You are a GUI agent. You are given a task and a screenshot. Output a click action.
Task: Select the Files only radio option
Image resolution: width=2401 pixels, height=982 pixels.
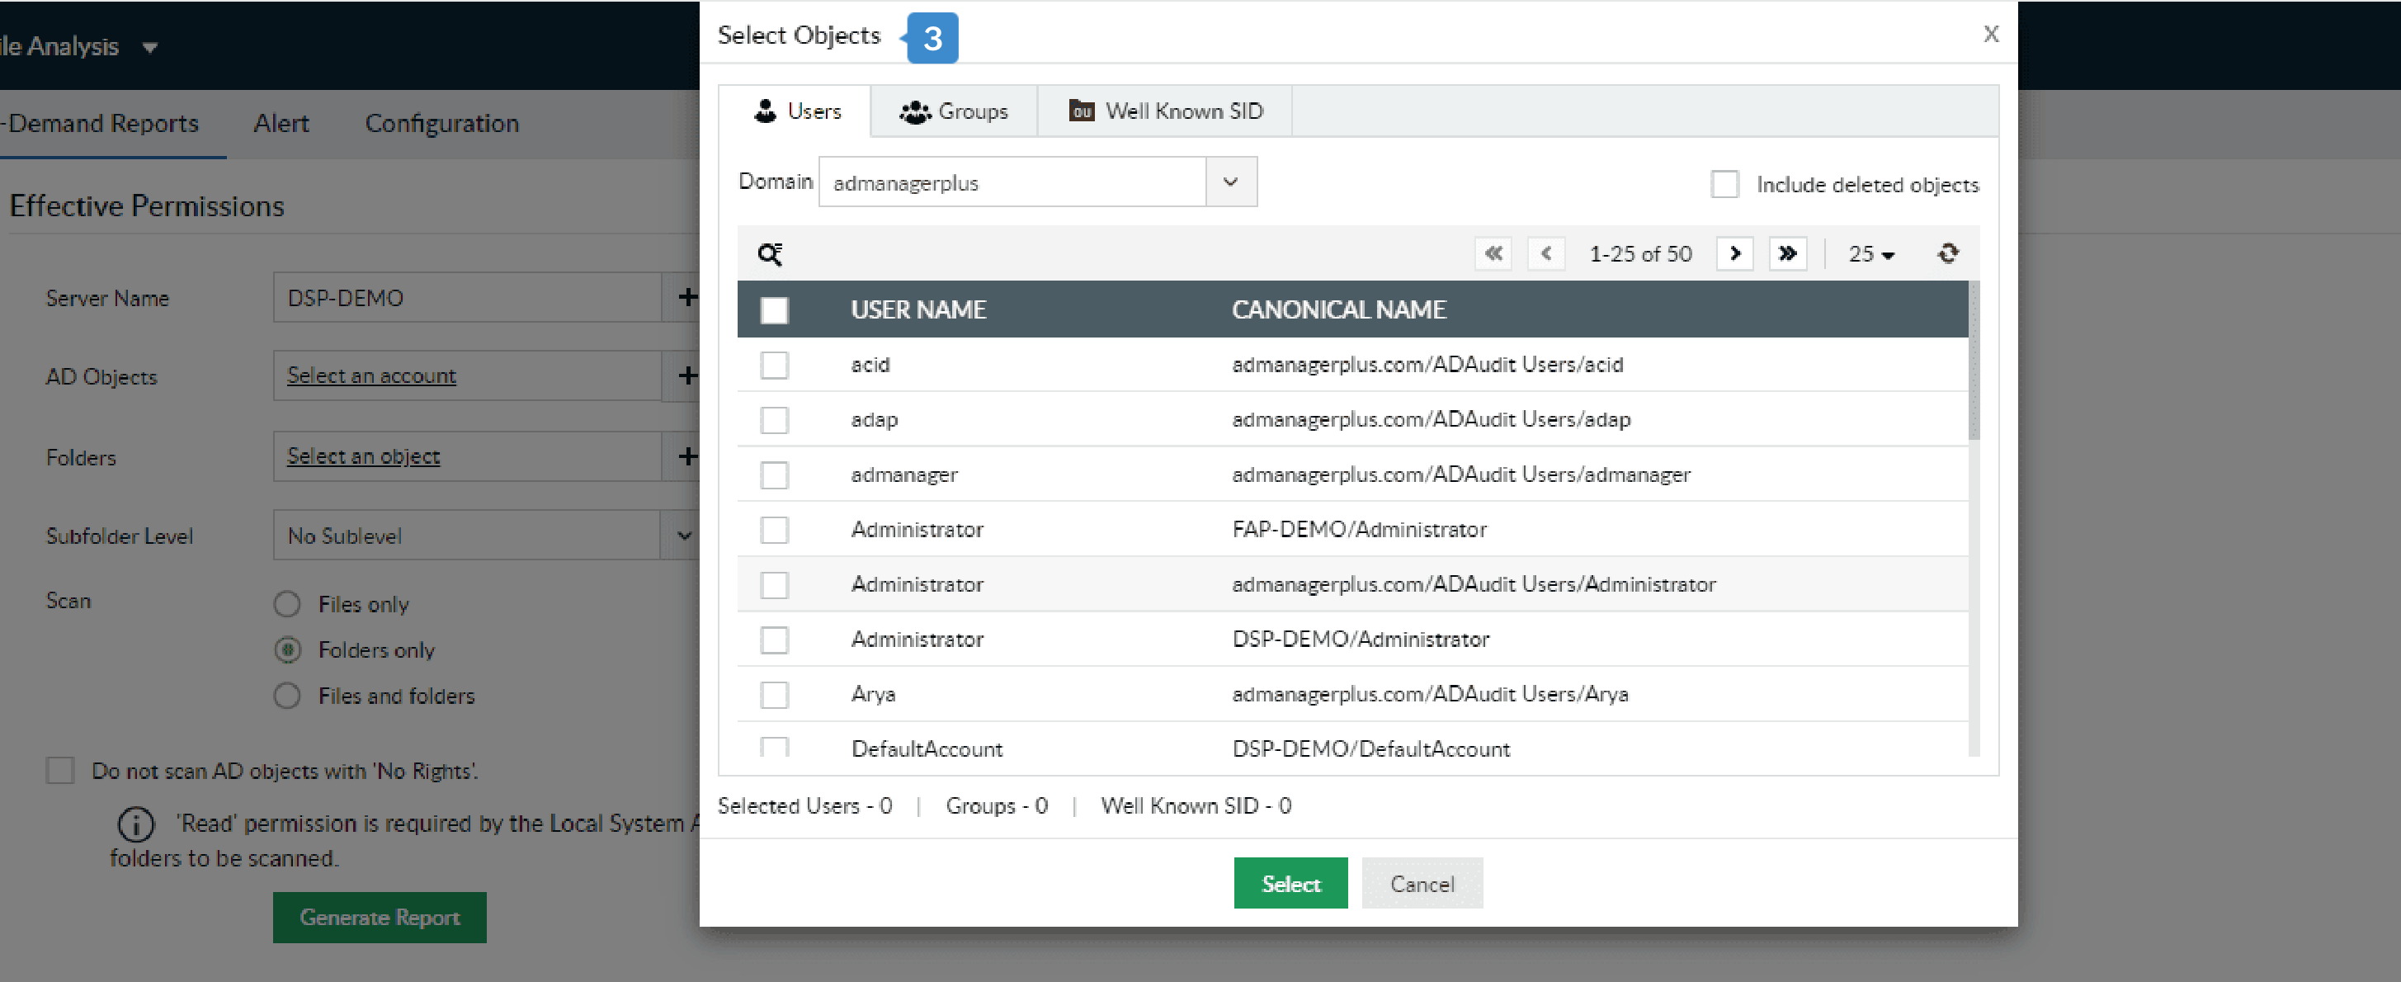tap(287, 604)
